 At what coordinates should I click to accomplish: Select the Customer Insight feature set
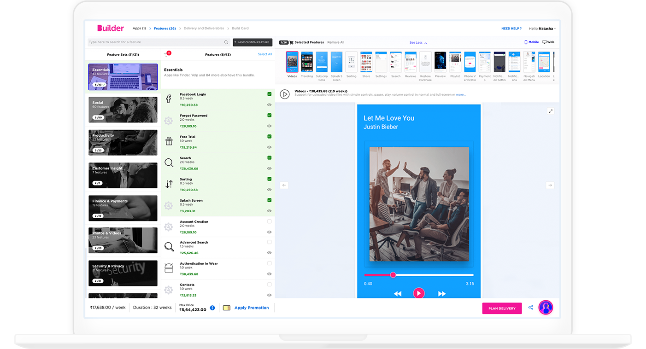coord(123,175)
